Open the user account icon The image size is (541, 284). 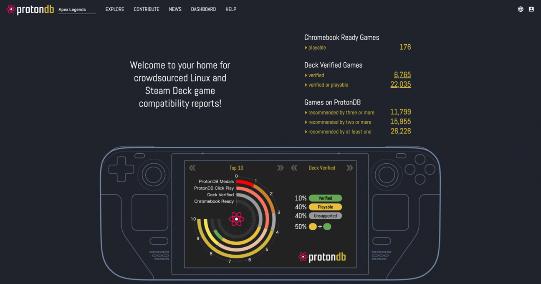(531, 9)
